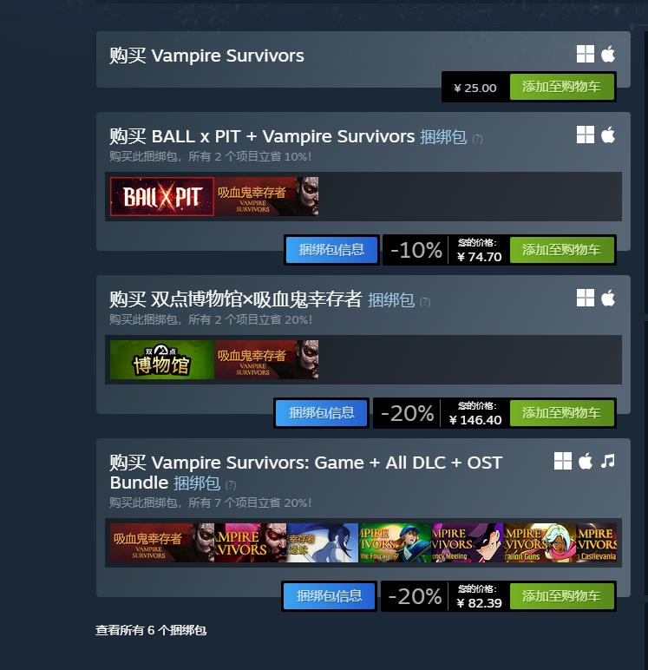Screen dimensions: 648x670
Task: Click question mark beside All DLC bundle 捆绑包
Action: pos(231,485)
